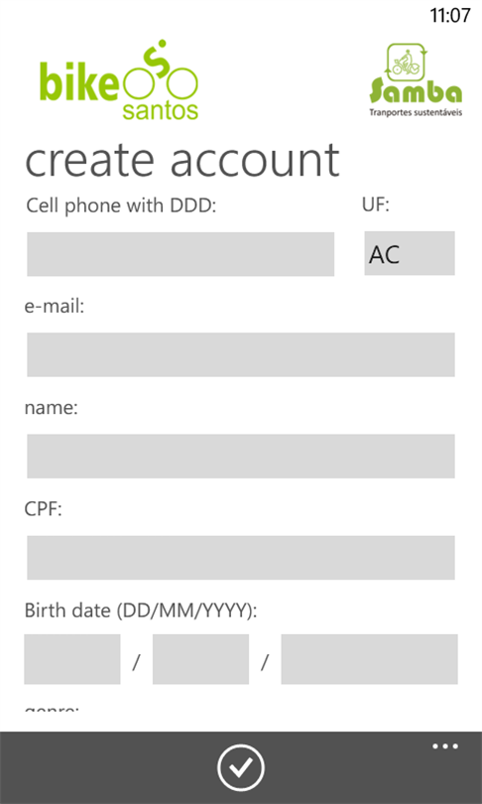Click the create account page title
482x804 pixels.
coord(182,159)
